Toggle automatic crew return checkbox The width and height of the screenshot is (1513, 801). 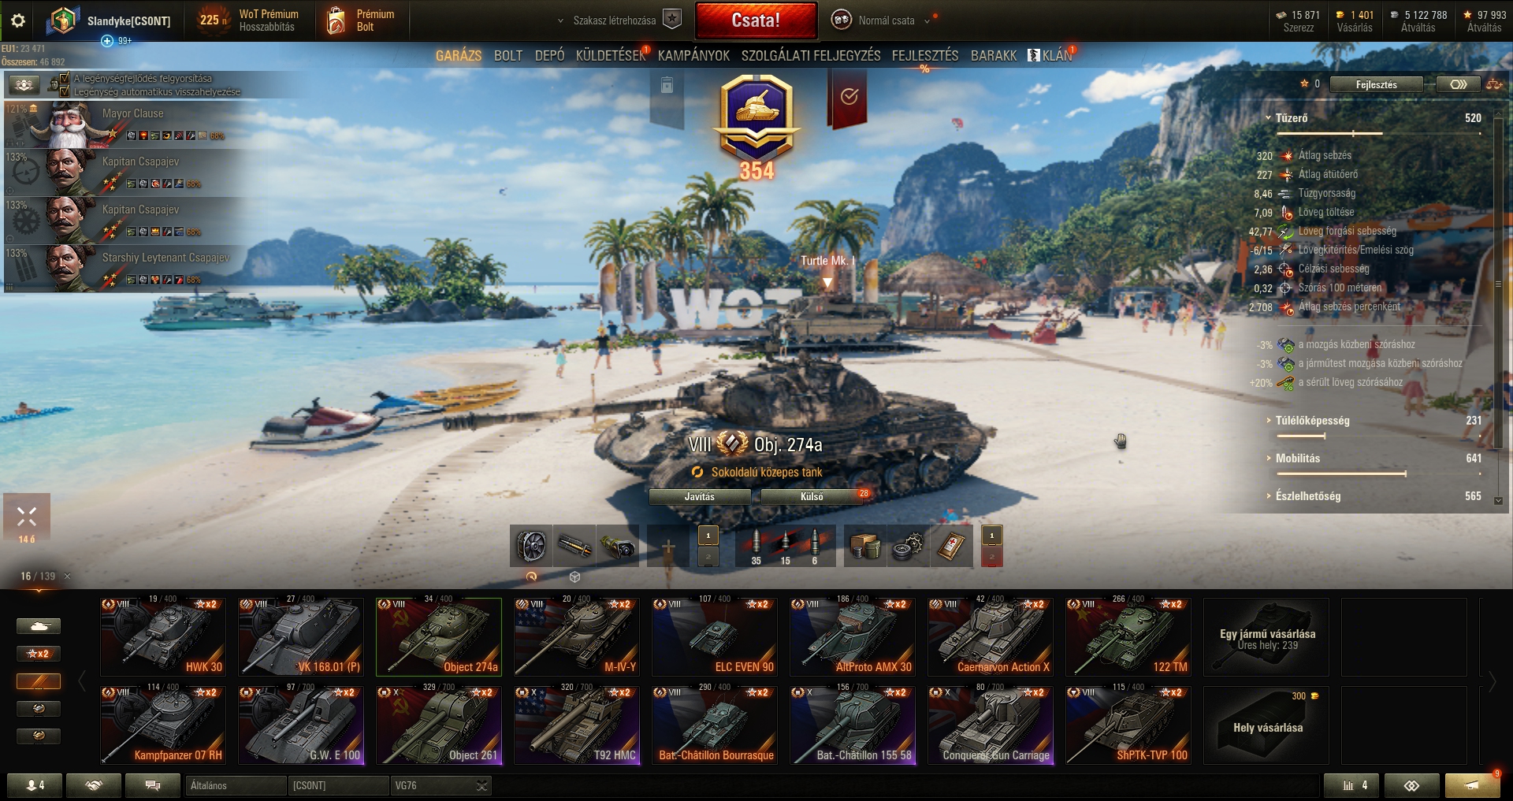point(65,91)
